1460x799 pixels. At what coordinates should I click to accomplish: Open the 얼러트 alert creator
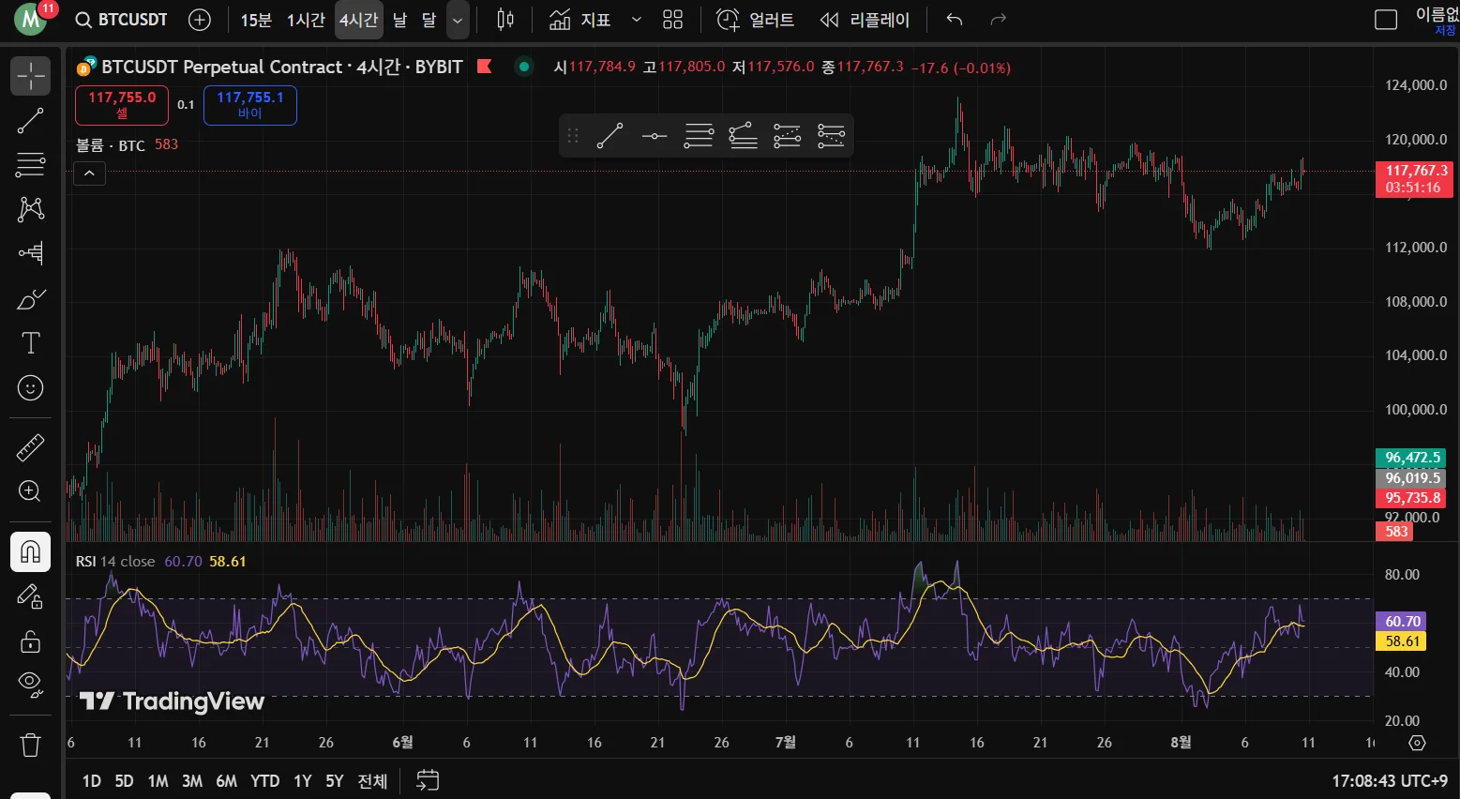tap(755, 20)
